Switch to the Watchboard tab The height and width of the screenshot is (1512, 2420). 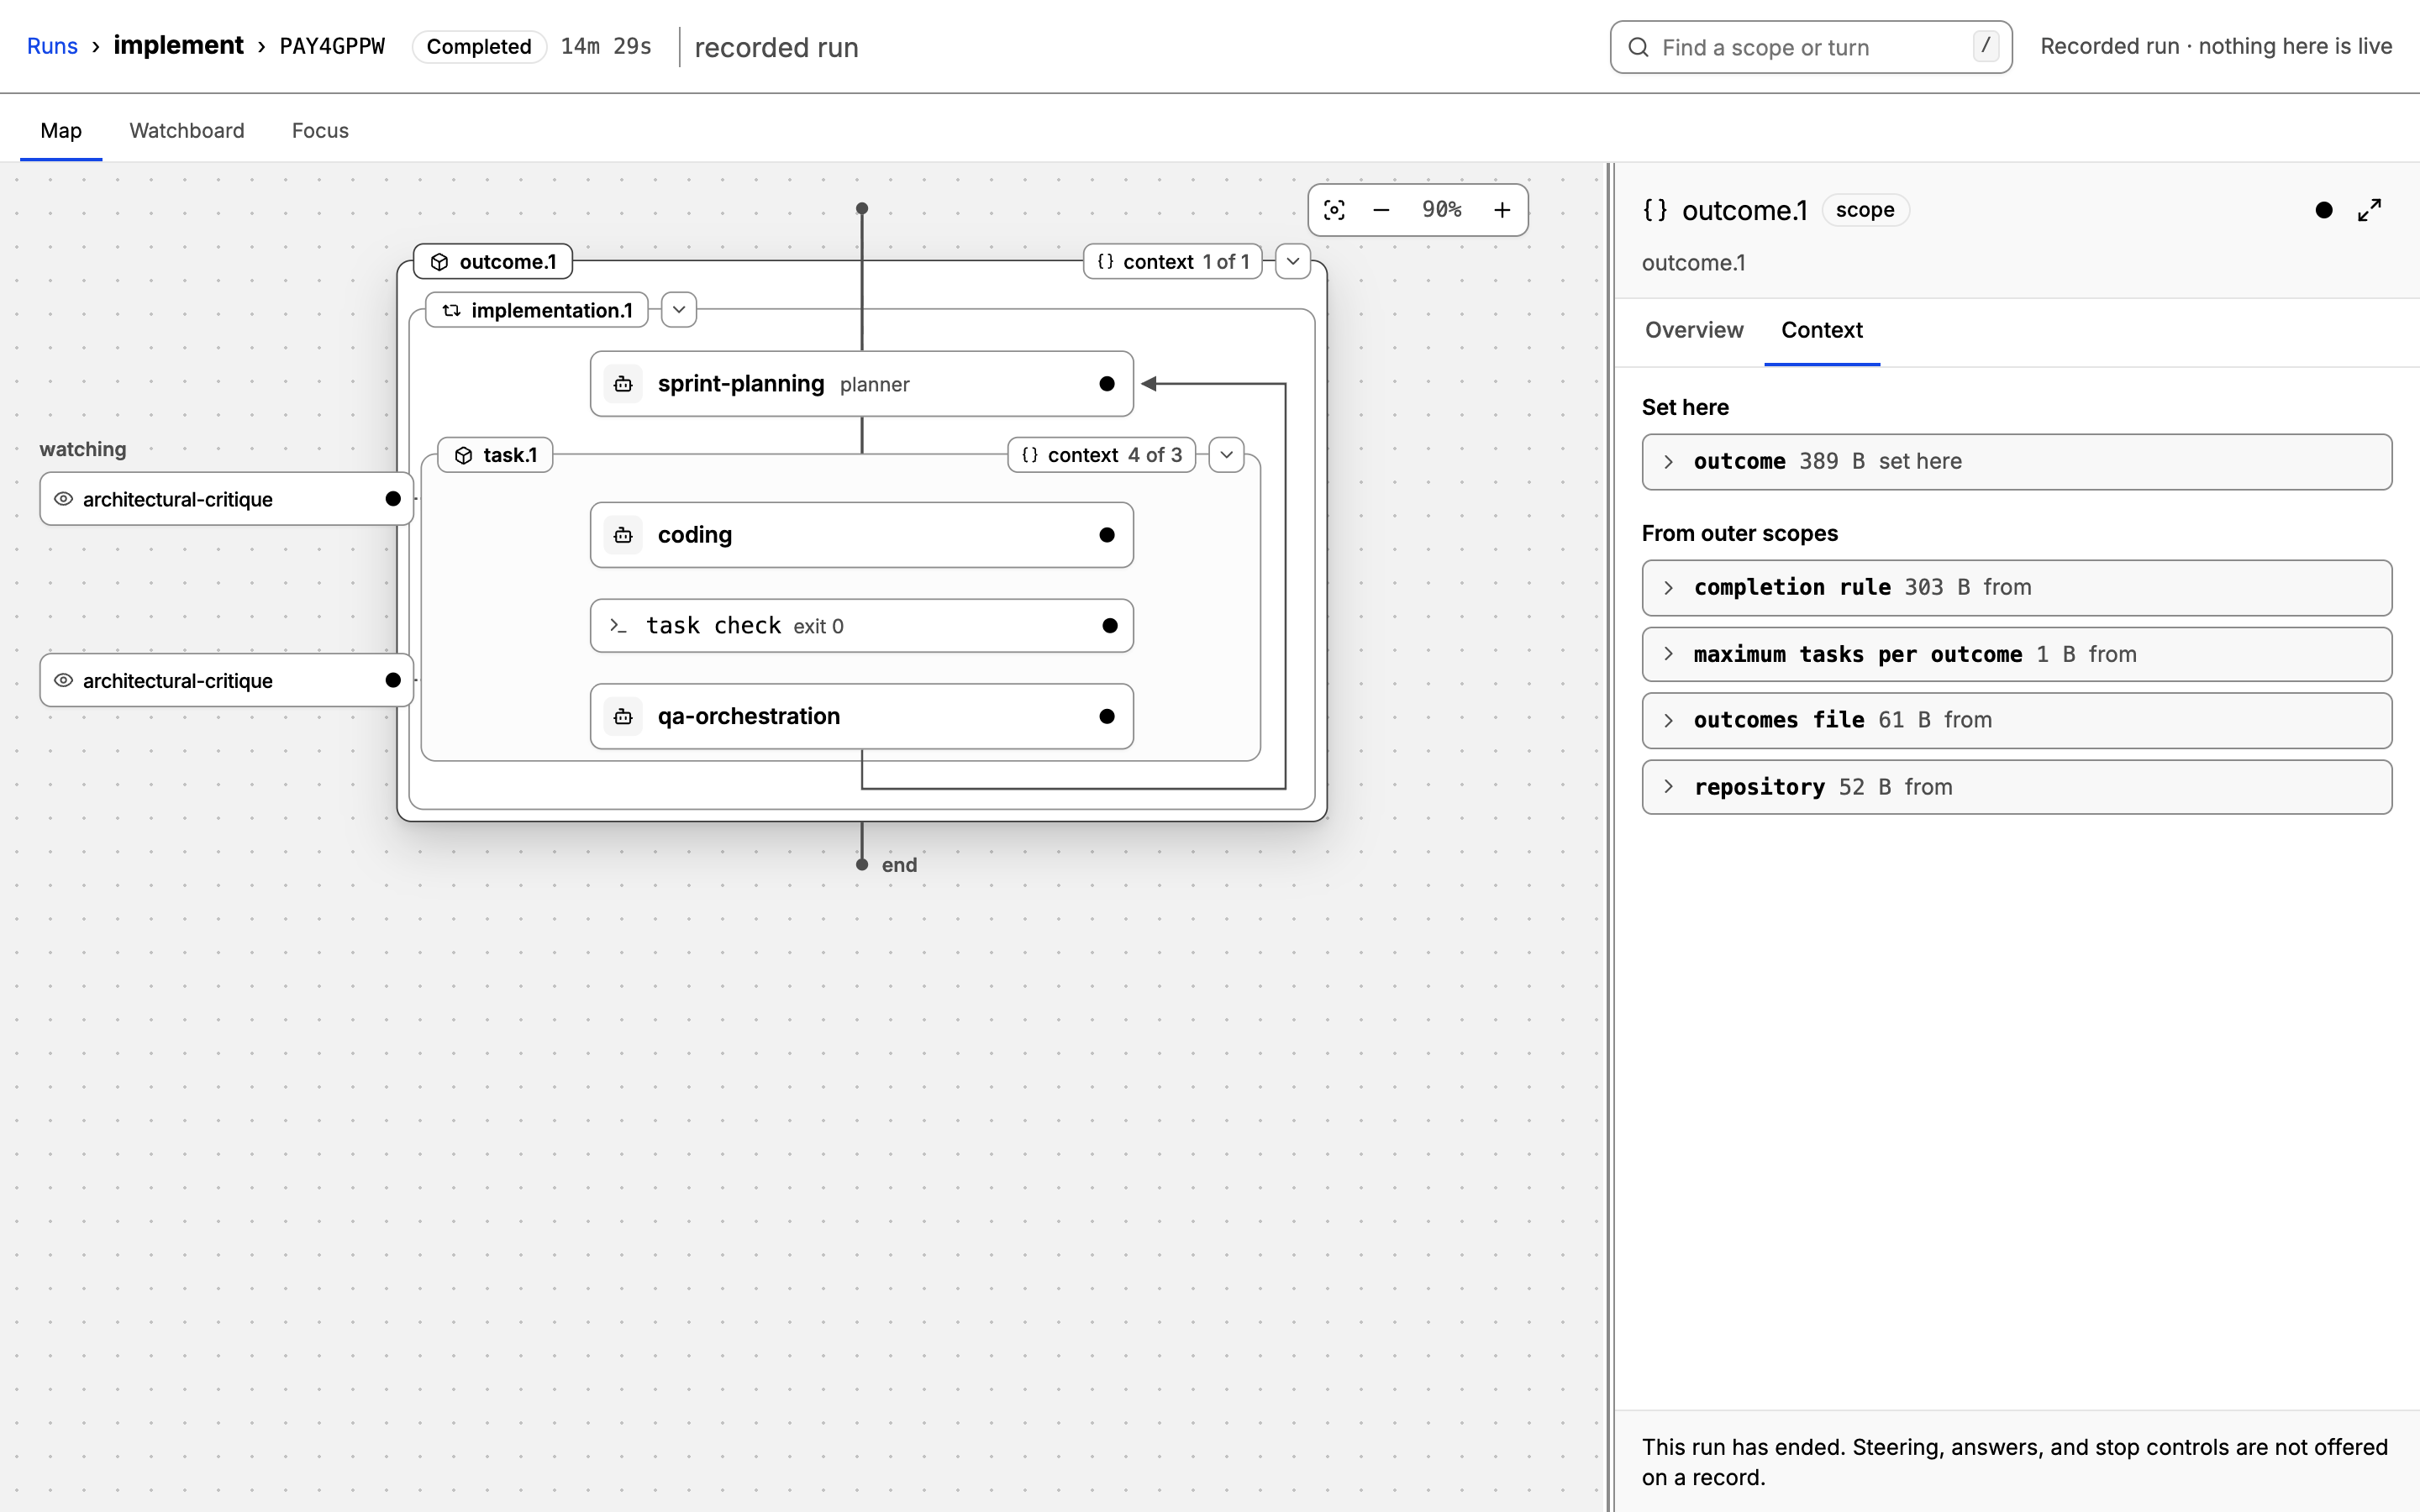[187, 130]
